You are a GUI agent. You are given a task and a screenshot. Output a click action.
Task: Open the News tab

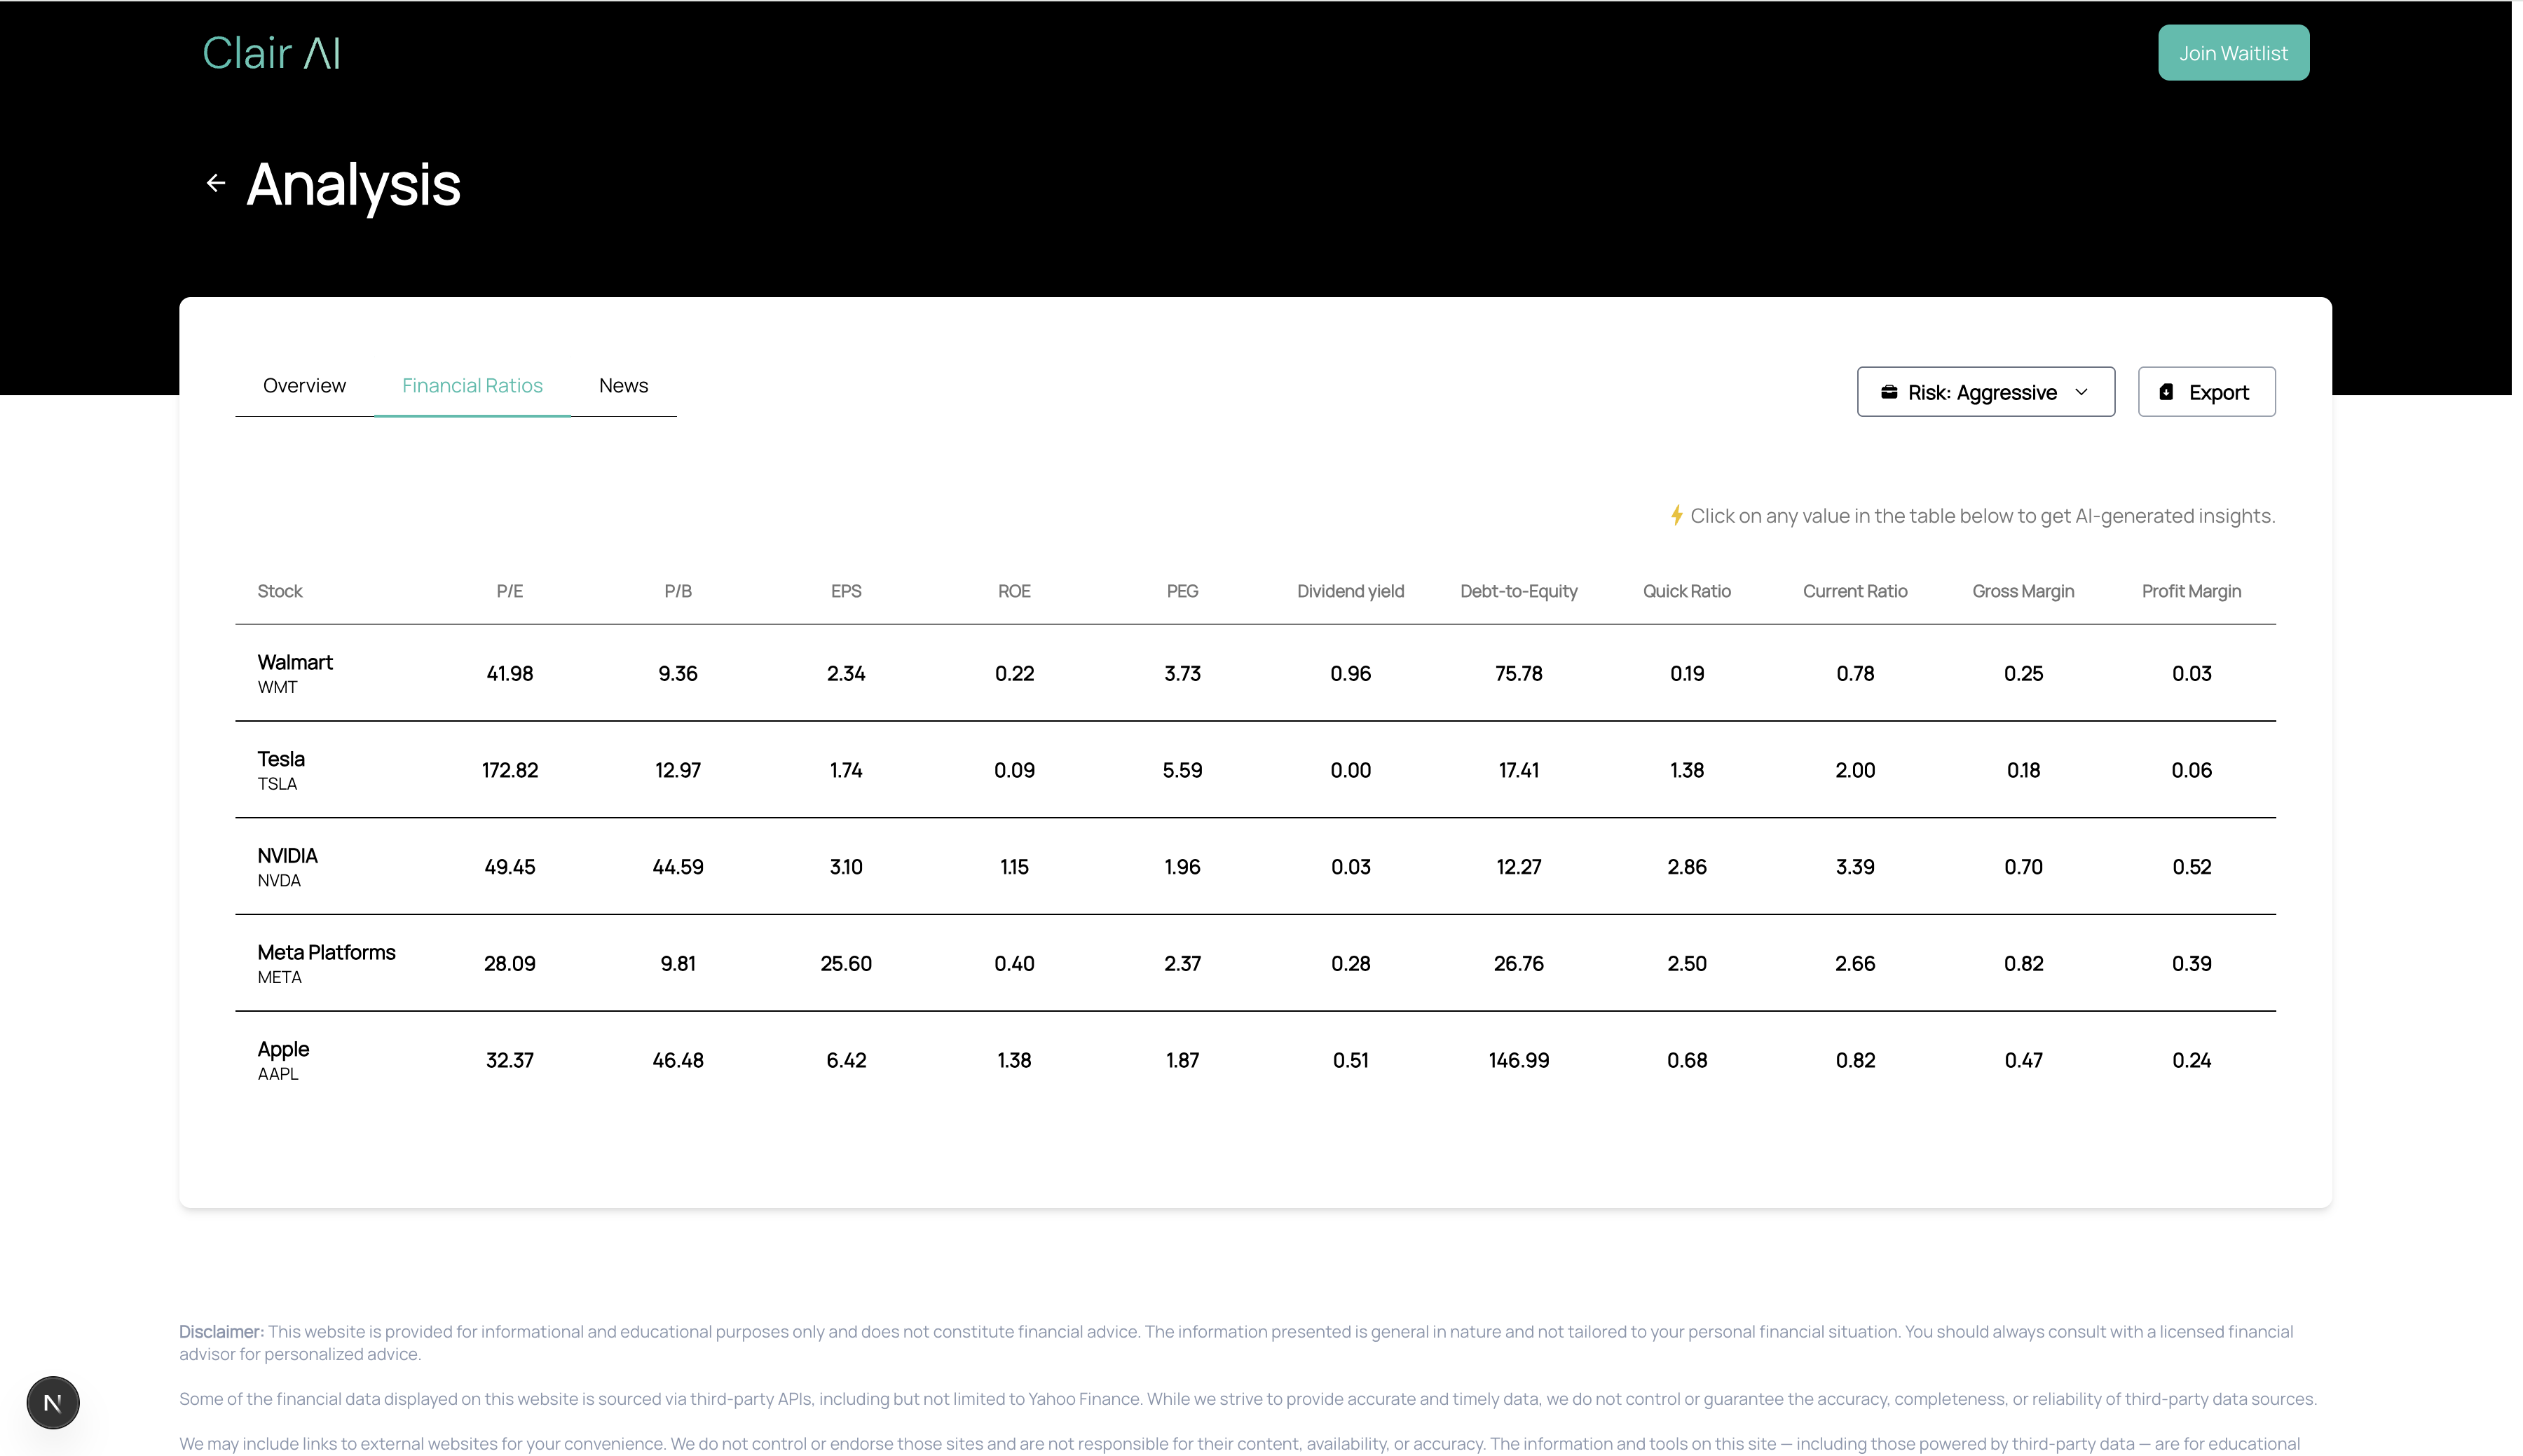tap(623, 386)
